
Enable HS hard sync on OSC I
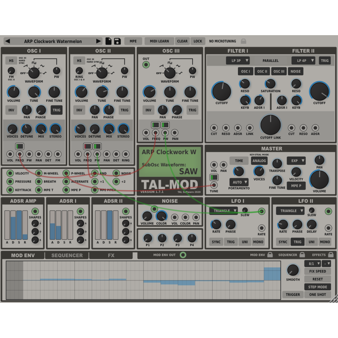(11, 61)
